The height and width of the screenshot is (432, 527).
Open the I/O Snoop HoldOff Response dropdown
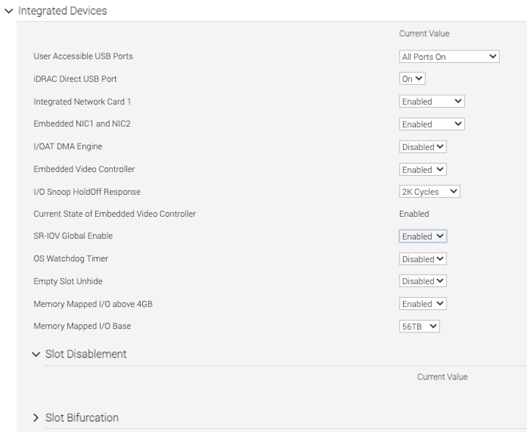430,192
